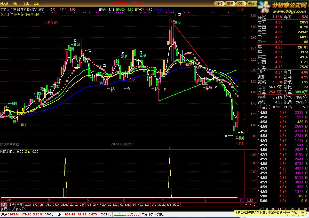Select the WR indicator tab

tap(121, 205)
